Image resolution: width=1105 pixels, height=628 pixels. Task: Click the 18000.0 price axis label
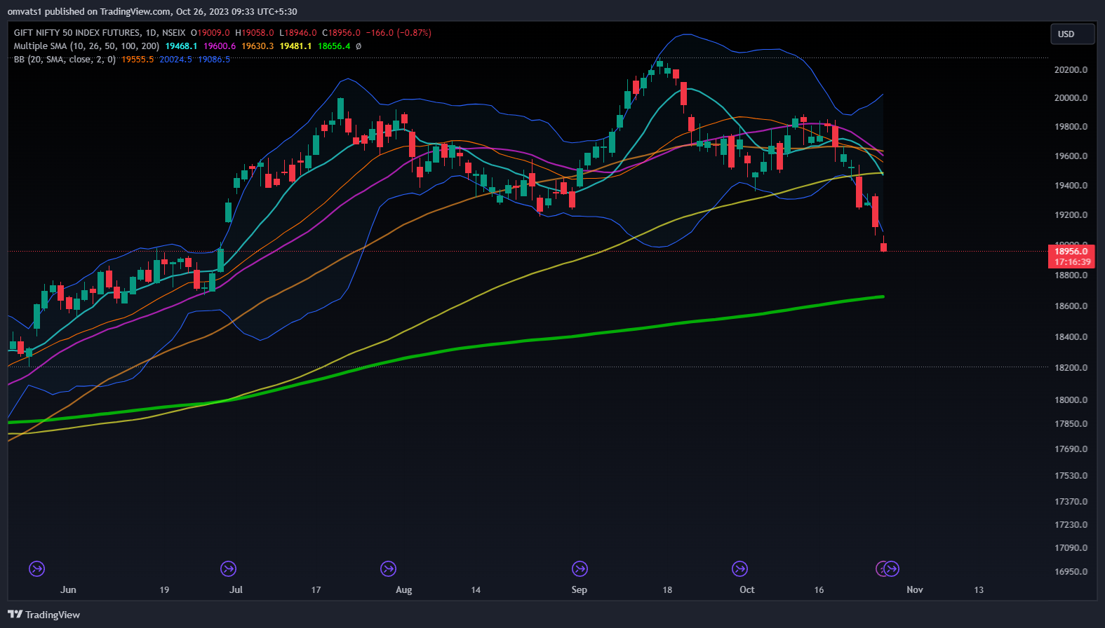coord(1071,400)
